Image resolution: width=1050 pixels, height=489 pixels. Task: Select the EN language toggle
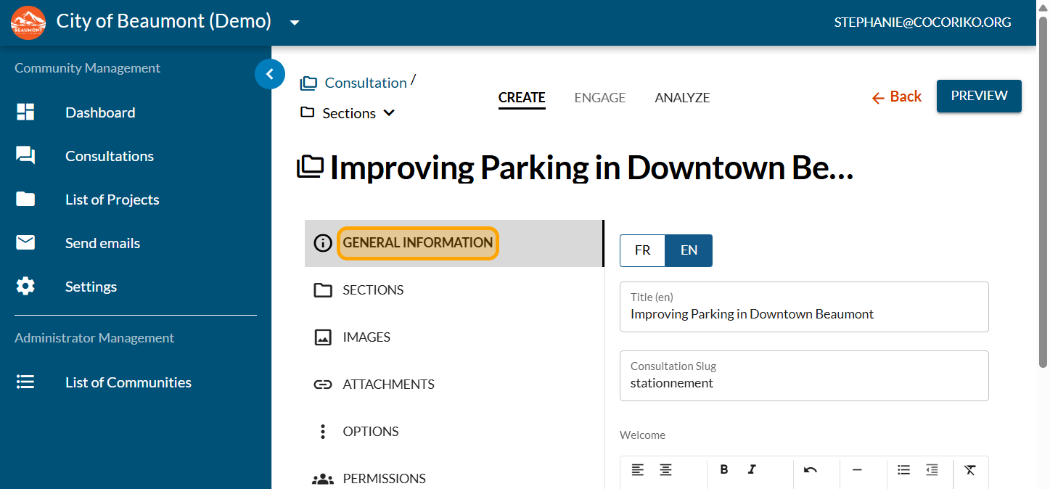pos(689,250)
